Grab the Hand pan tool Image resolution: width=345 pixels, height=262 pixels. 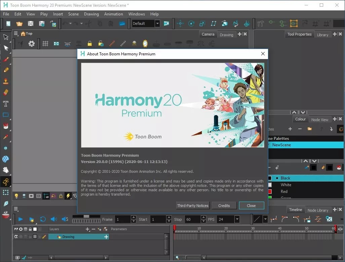[6, 170]
